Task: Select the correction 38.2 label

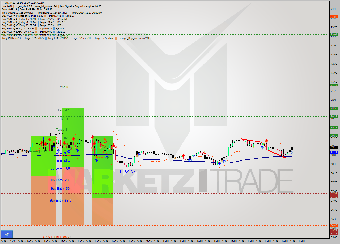Action: coord(60,153)
